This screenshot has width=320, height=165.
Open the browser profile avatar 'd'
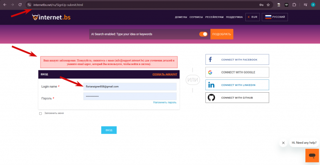(x=313, y=5)
